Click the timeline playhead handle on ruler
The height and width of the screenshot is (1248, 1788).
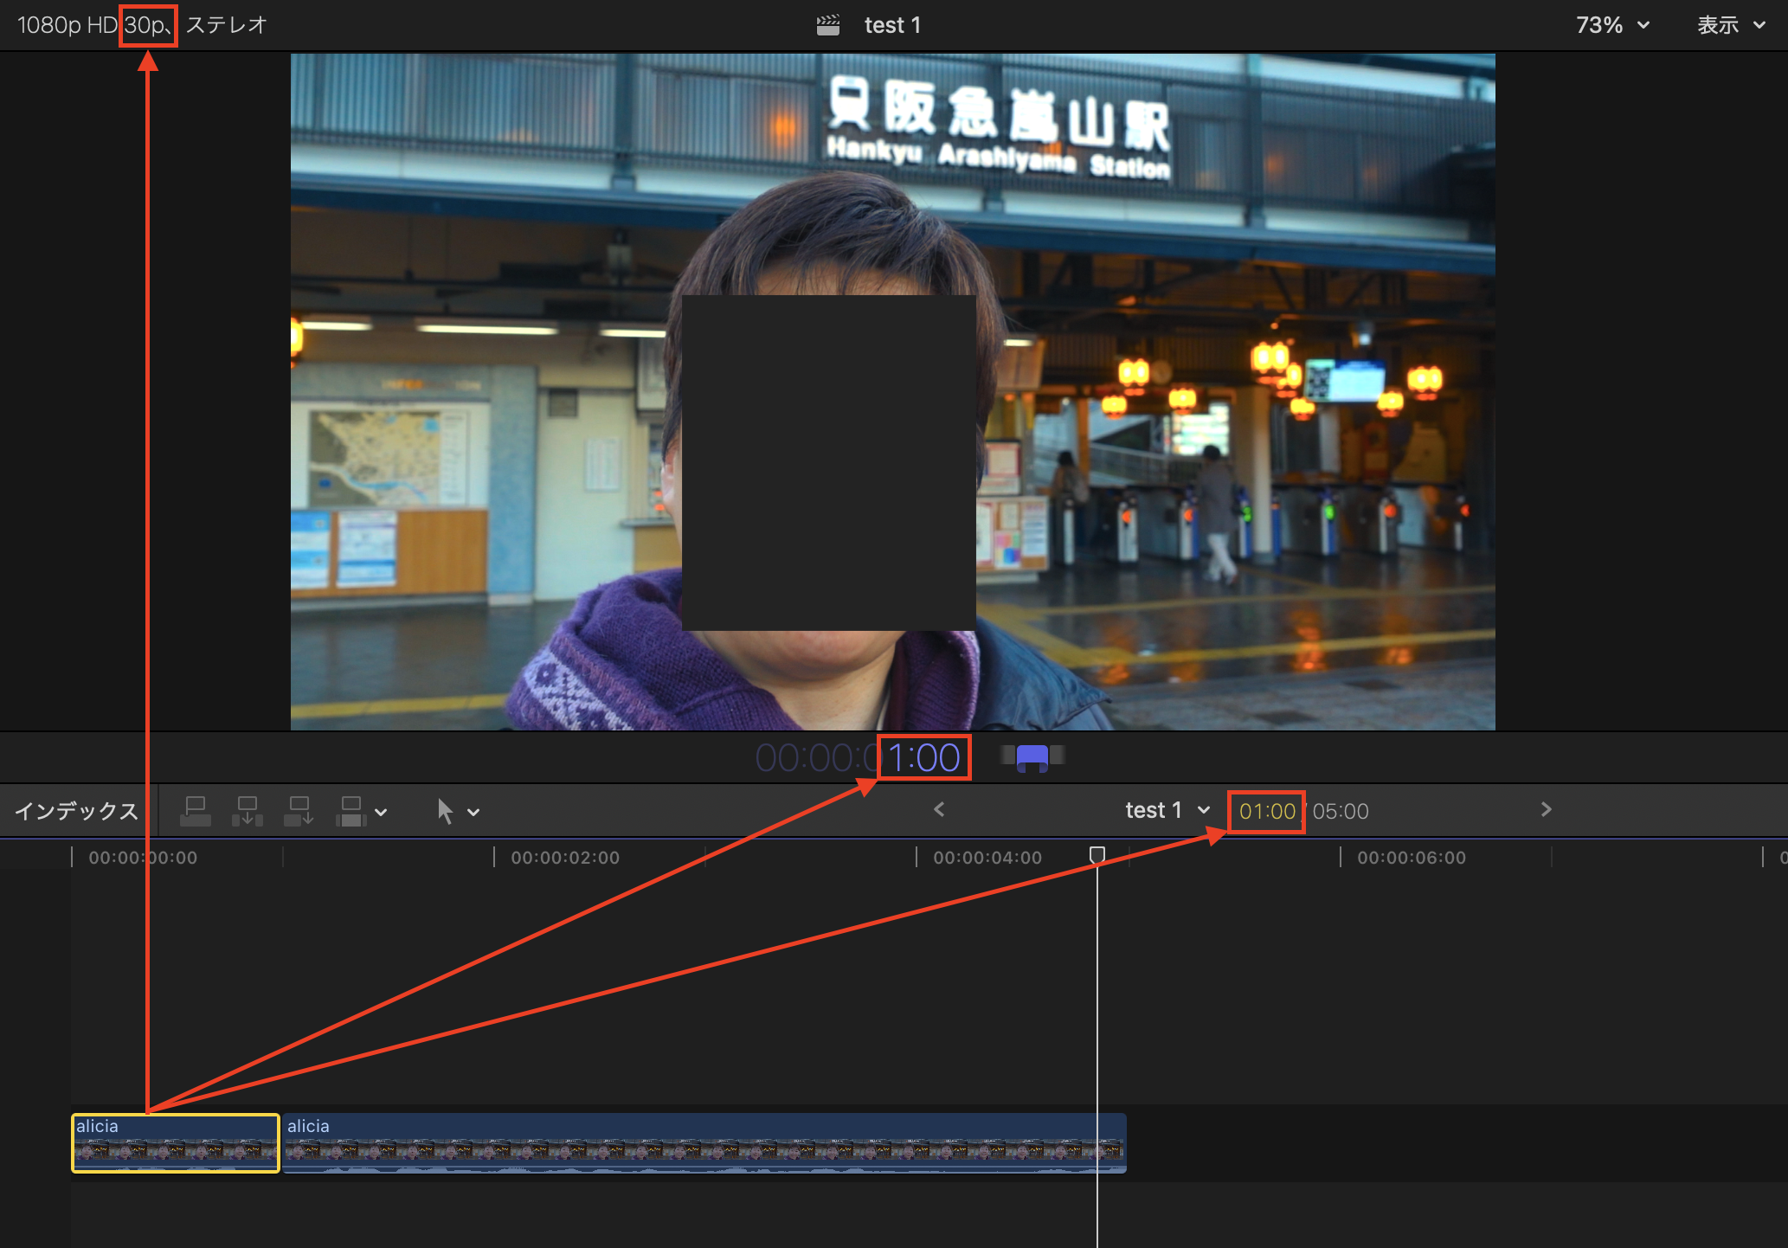tap(1097, 855)
